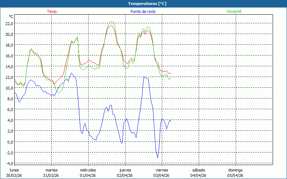Click the jueves day label

124,170
